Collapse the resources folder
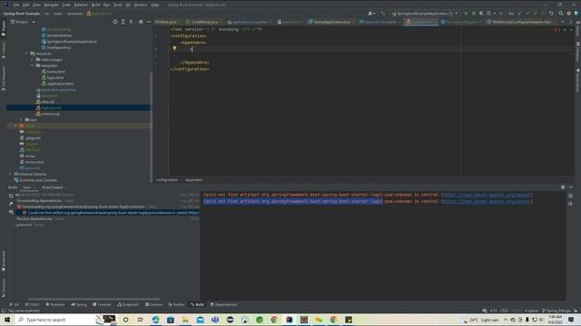This screenshot has height=326, width=581. [x=26, y=53]
